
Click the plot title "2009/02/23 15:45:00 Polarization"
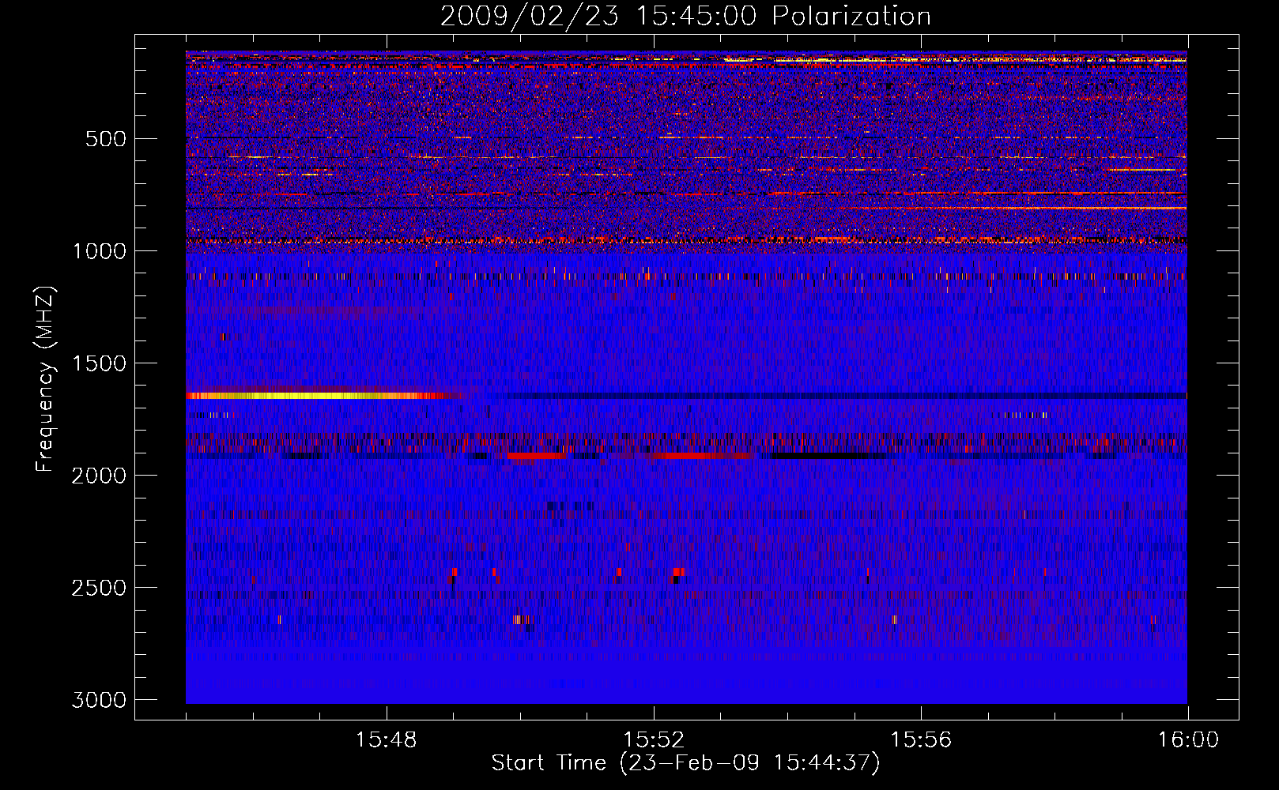[x=685, y=16]
